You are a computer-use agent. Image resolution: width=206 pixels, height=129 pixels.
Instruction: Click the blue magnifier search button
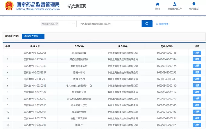tap(147, 24)
